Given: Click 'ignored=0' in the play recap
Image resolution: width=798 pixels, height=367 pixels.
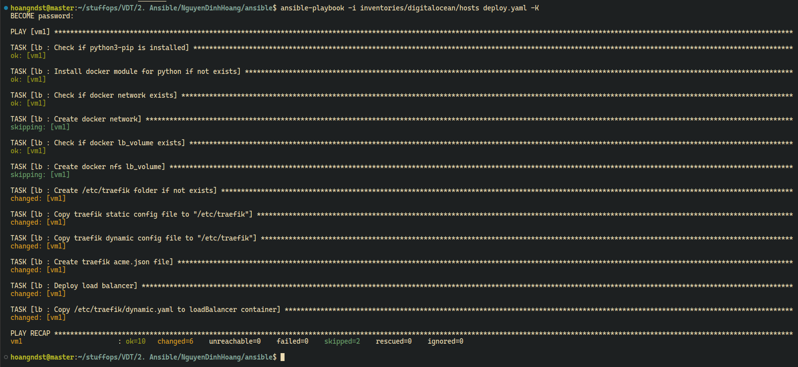Looking at the screenshot, I should (x=445, y=341).
